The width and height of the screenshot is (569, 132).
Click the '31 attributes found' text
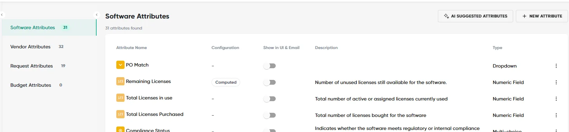124,28
